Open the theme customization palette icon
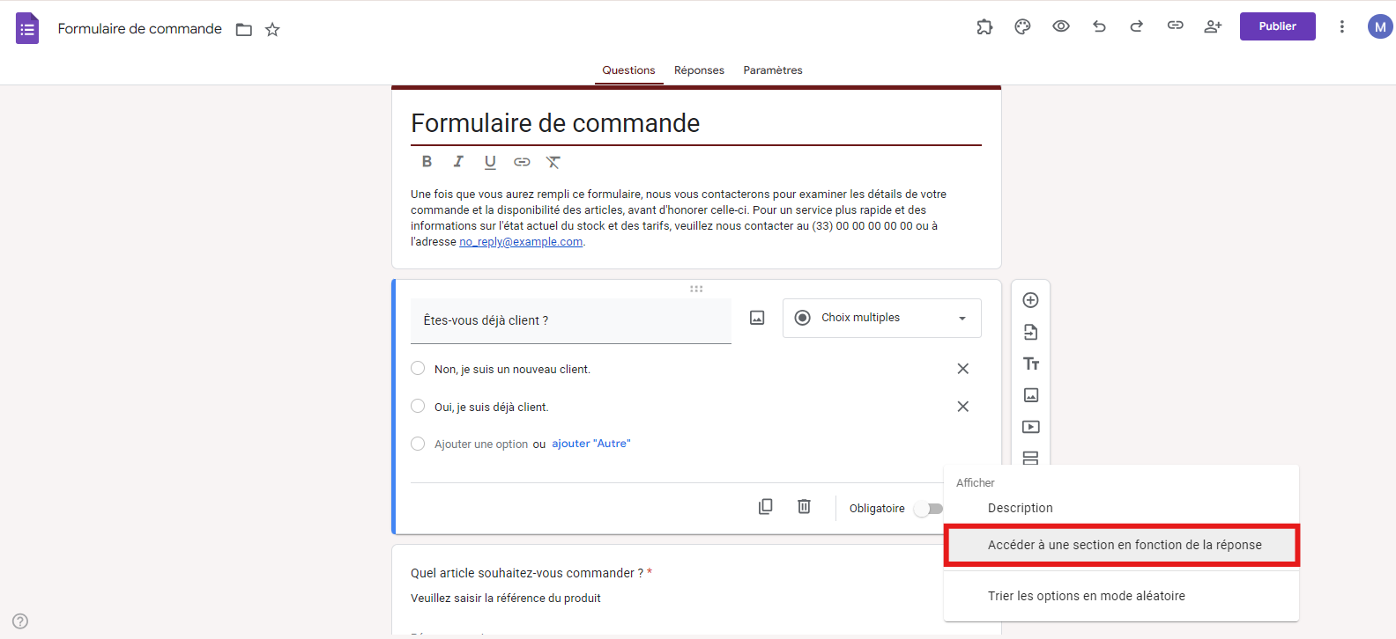The width and height of the screenshot is (1396, 639). (x=1022, y=26)
